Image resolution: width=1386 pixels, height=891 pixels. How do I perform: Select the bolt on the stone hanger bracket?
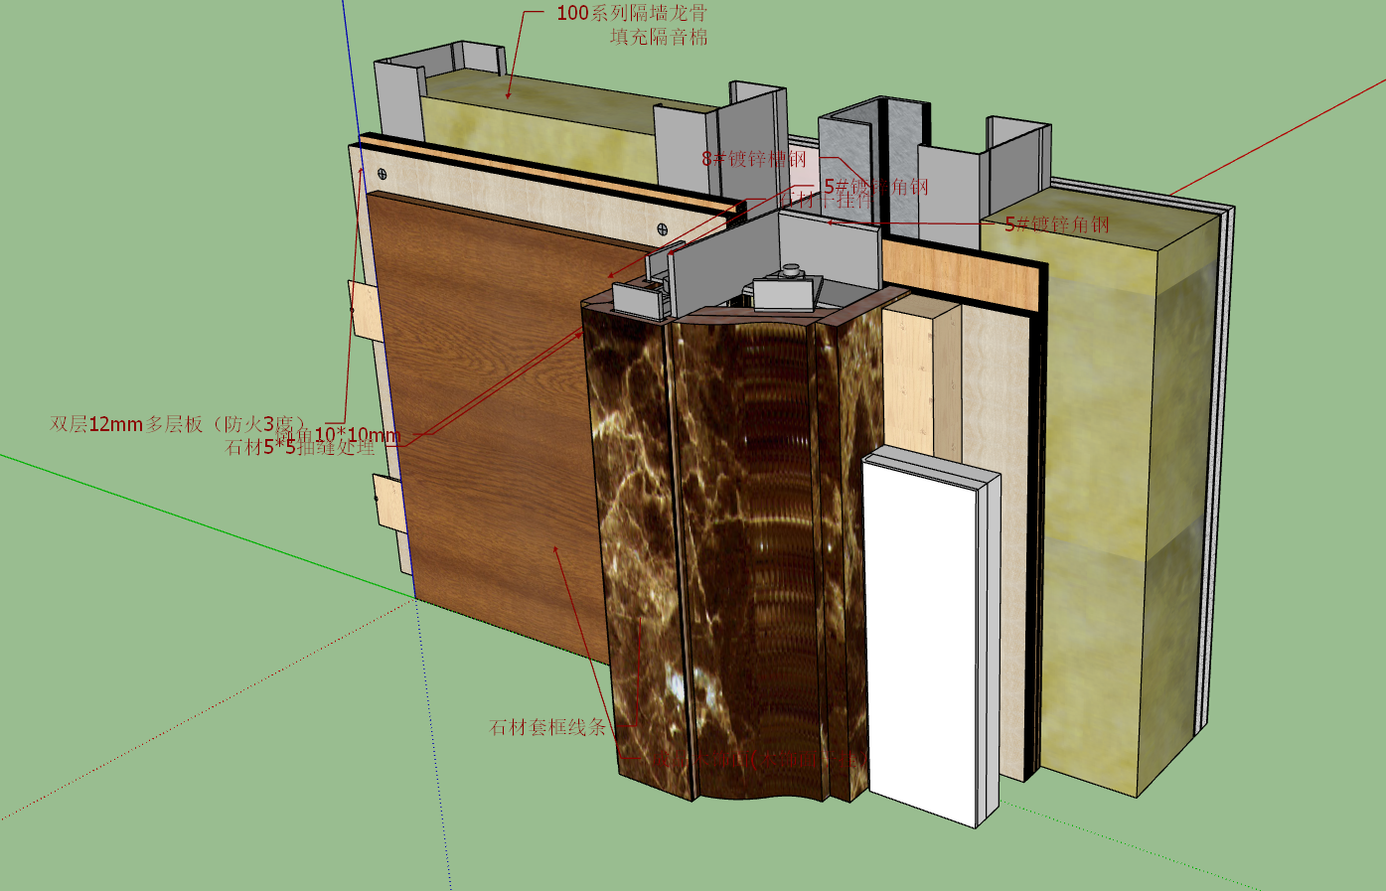[x=791, y=269]
